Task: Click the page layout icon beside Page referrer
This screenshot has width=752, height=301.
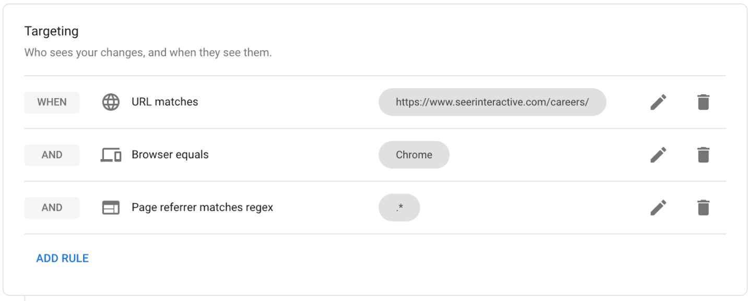Action: [x=111, y=208]
